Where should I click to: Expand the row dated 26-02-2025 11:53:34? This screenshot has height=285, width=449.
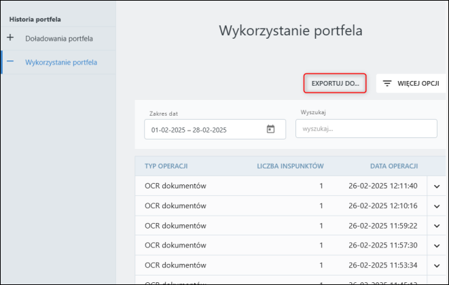[437, 265]
